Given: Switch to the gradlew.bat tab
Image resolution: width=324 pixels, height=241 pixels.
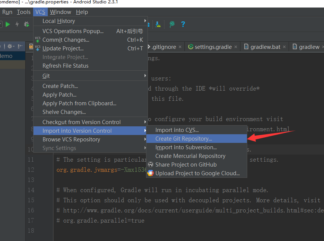Looking at the screenshot, I should pos(265,47).
